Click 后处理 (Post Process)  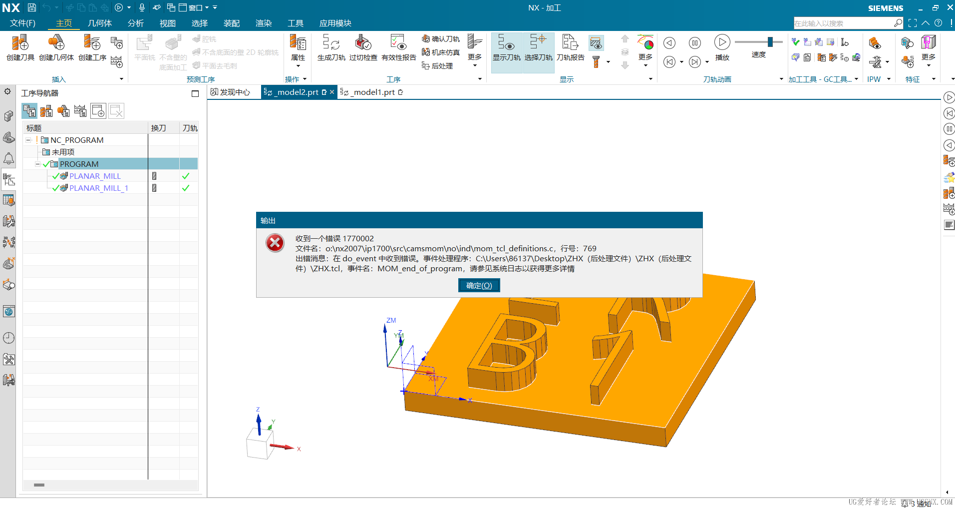(437, 66)
